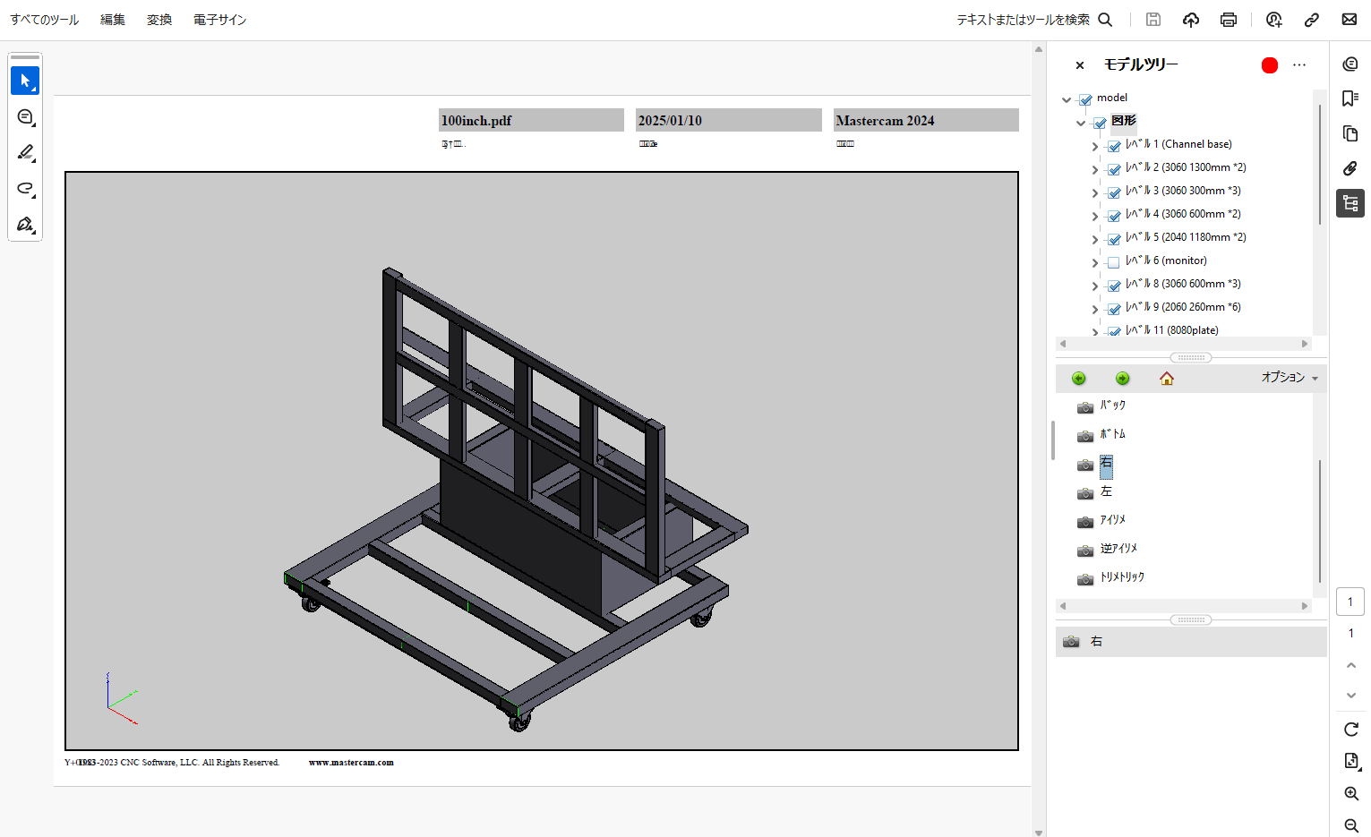Click the red circle in the Model Tree header
The width and height of the screenshot is (1371, 837).
[1269, 64]
